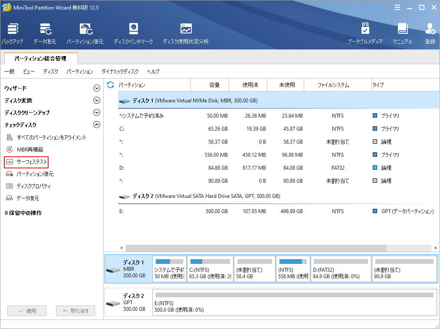The height and width of the screenshot is (329, 440).
Task: Expand the ディスククリーンアップ section
Action: [x=96, y=112]
